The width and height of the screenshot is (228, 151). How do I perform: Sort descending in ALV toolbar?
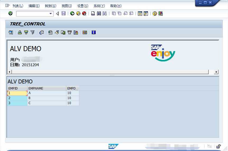coord(26,32)
